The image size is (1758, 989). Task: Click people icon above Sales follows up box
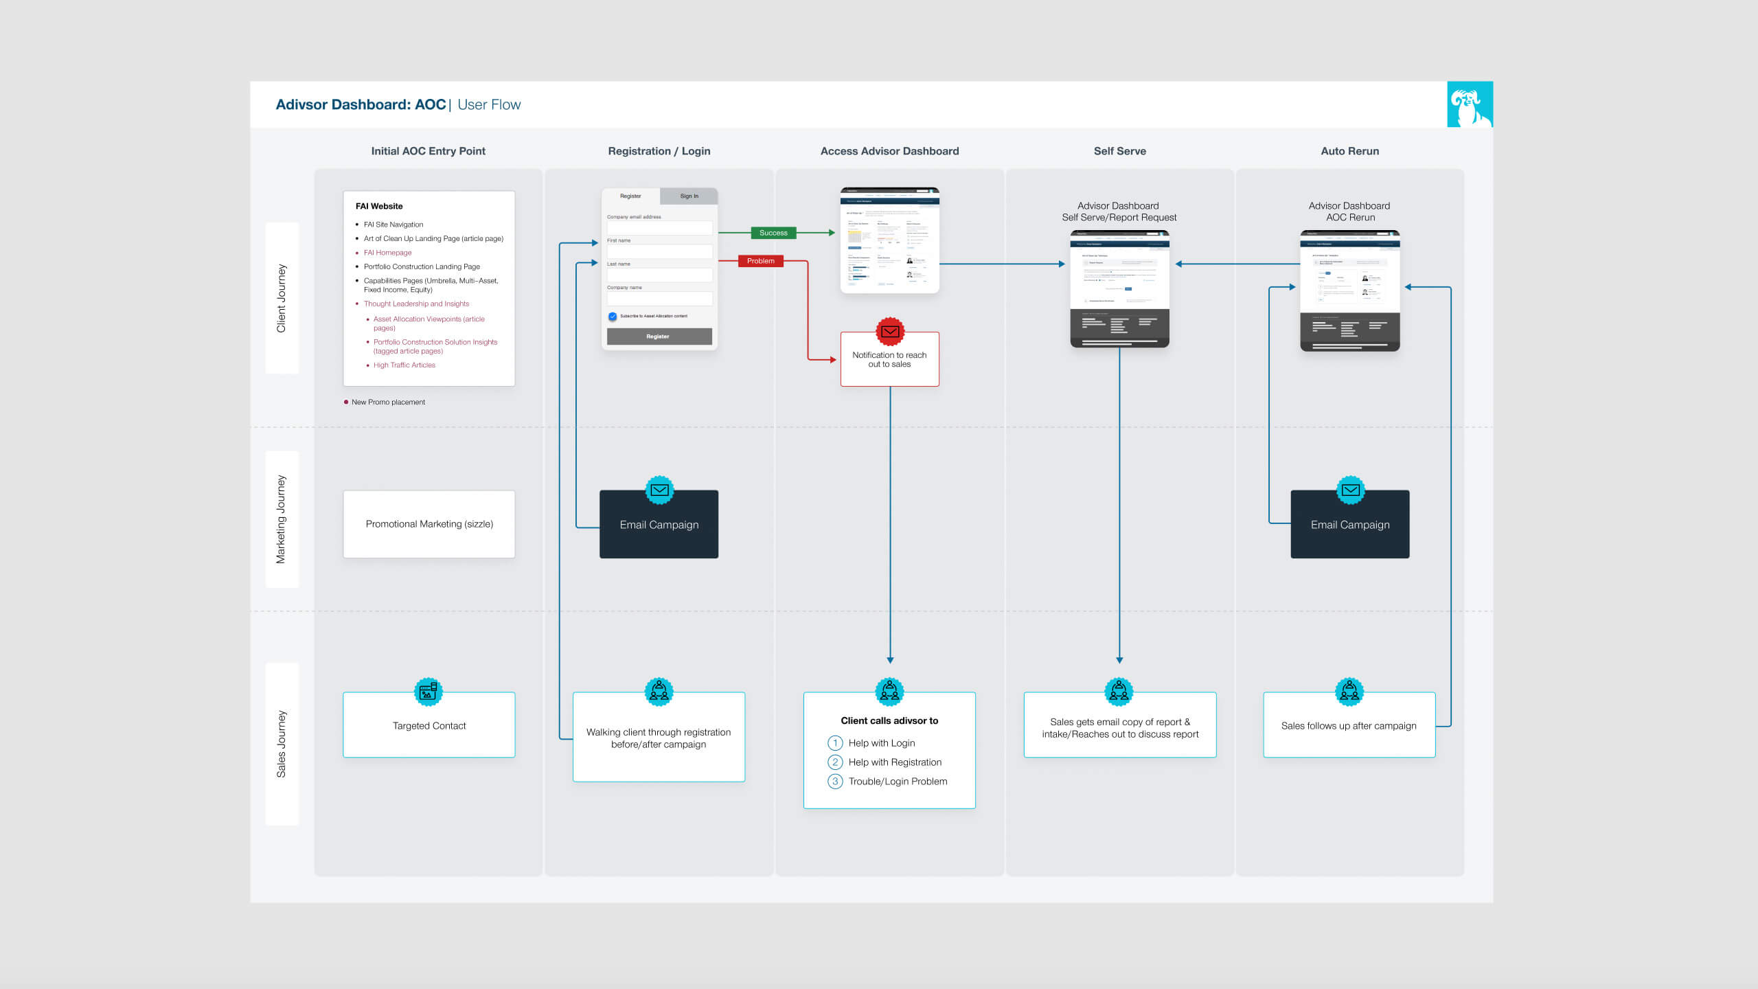[1349, 692]
